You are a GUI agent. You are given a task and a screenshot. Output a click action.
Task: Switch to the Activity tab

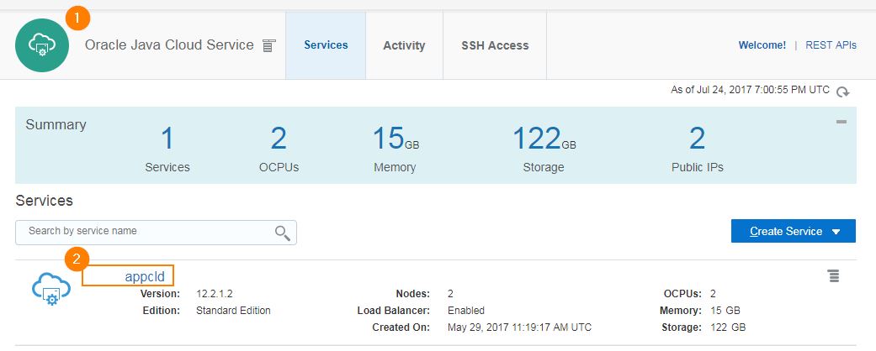click(x=404, y=45)
